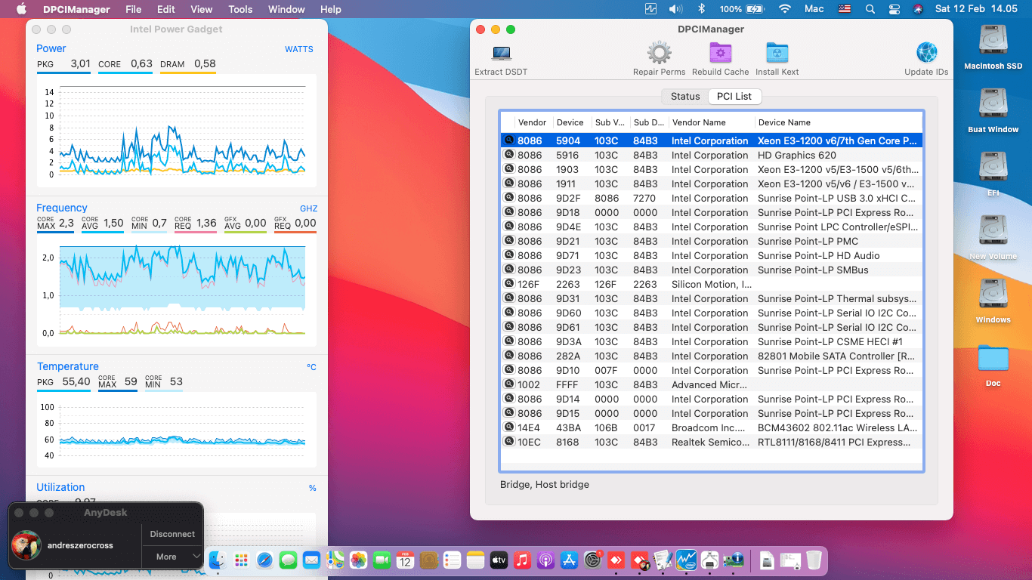Click magnifier icon on HD Graphics 620 row
The width and height of the screenshot is (1032, 580).
coord(509,155)
